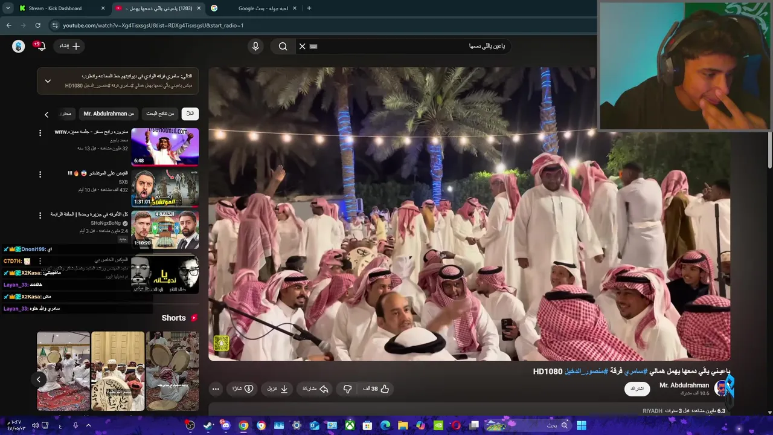This screenshot has height=435, width=773.
Task: Select the 'من Mr. Abdulrahman' filter chip
Action: point(109,114)
